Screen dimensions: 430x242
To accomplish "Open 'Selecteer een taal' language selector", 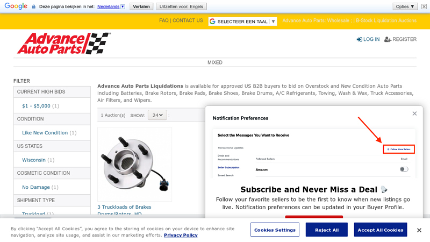I will pos(242,22).
